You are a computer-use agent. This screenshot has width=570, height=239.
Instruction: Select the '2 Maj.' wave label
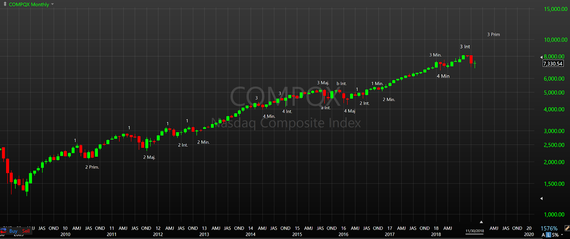coord(149,157)
